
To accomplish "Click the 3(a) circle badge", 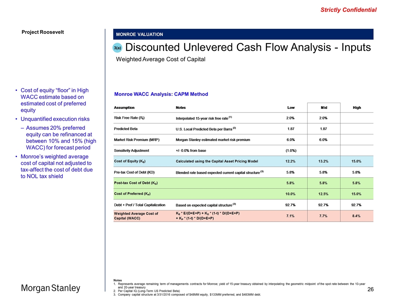I will pos(117,48).
